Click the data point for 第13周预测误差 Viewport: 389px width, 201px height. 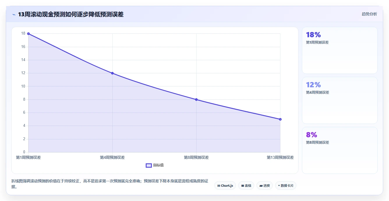tap(280, 119)
